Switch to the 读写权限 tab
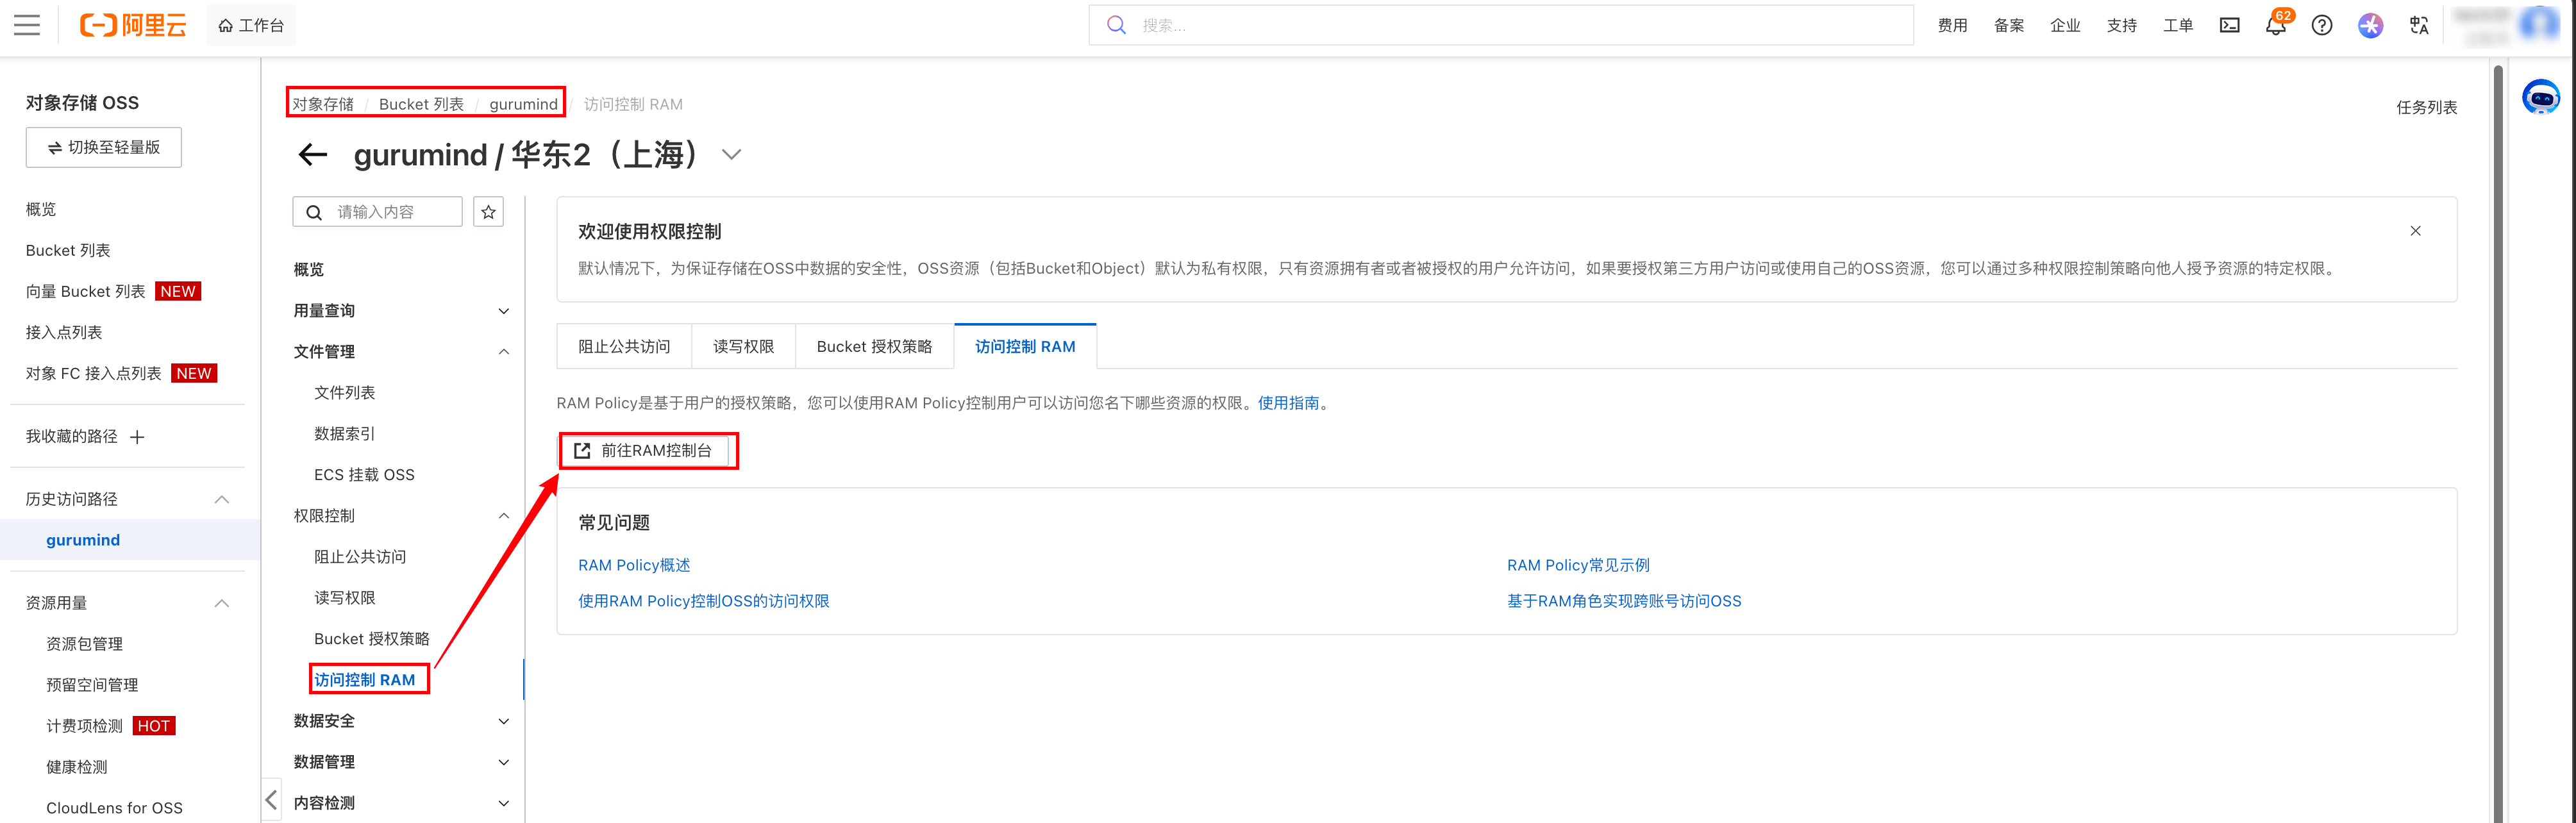2576x823 pixels. coord(743,347)
